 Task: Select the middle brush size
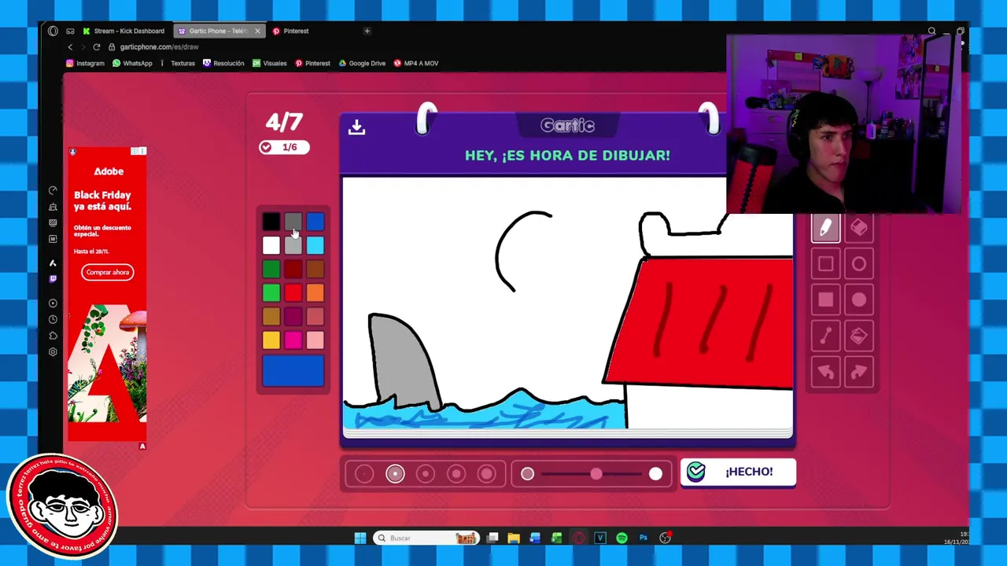(426, 473)
